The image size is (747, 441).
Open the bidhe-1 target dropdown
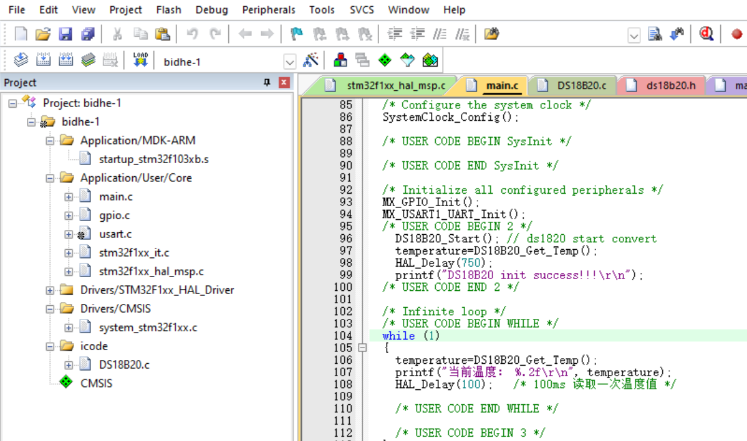(x=289, y=62)
